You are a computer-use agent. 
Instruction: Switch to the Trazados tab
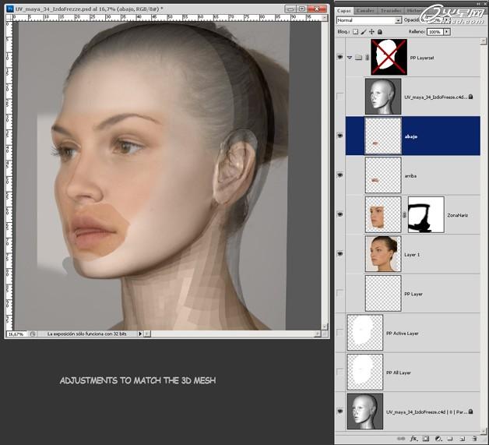[390, 9]
